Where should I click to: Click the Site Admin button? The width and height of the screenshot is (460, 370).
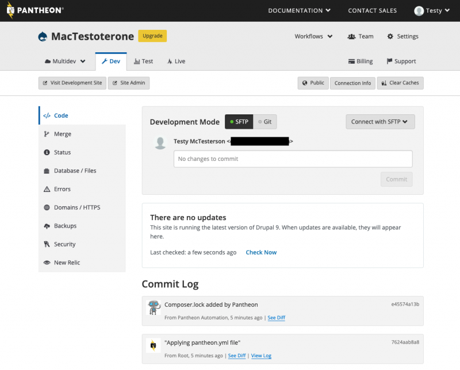[x=129, y=83]
